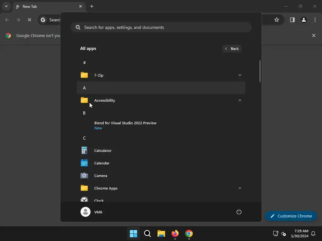Screen dimensions: 322x241
Task: Launch the Calendar app icon
Action: point(84,163)
